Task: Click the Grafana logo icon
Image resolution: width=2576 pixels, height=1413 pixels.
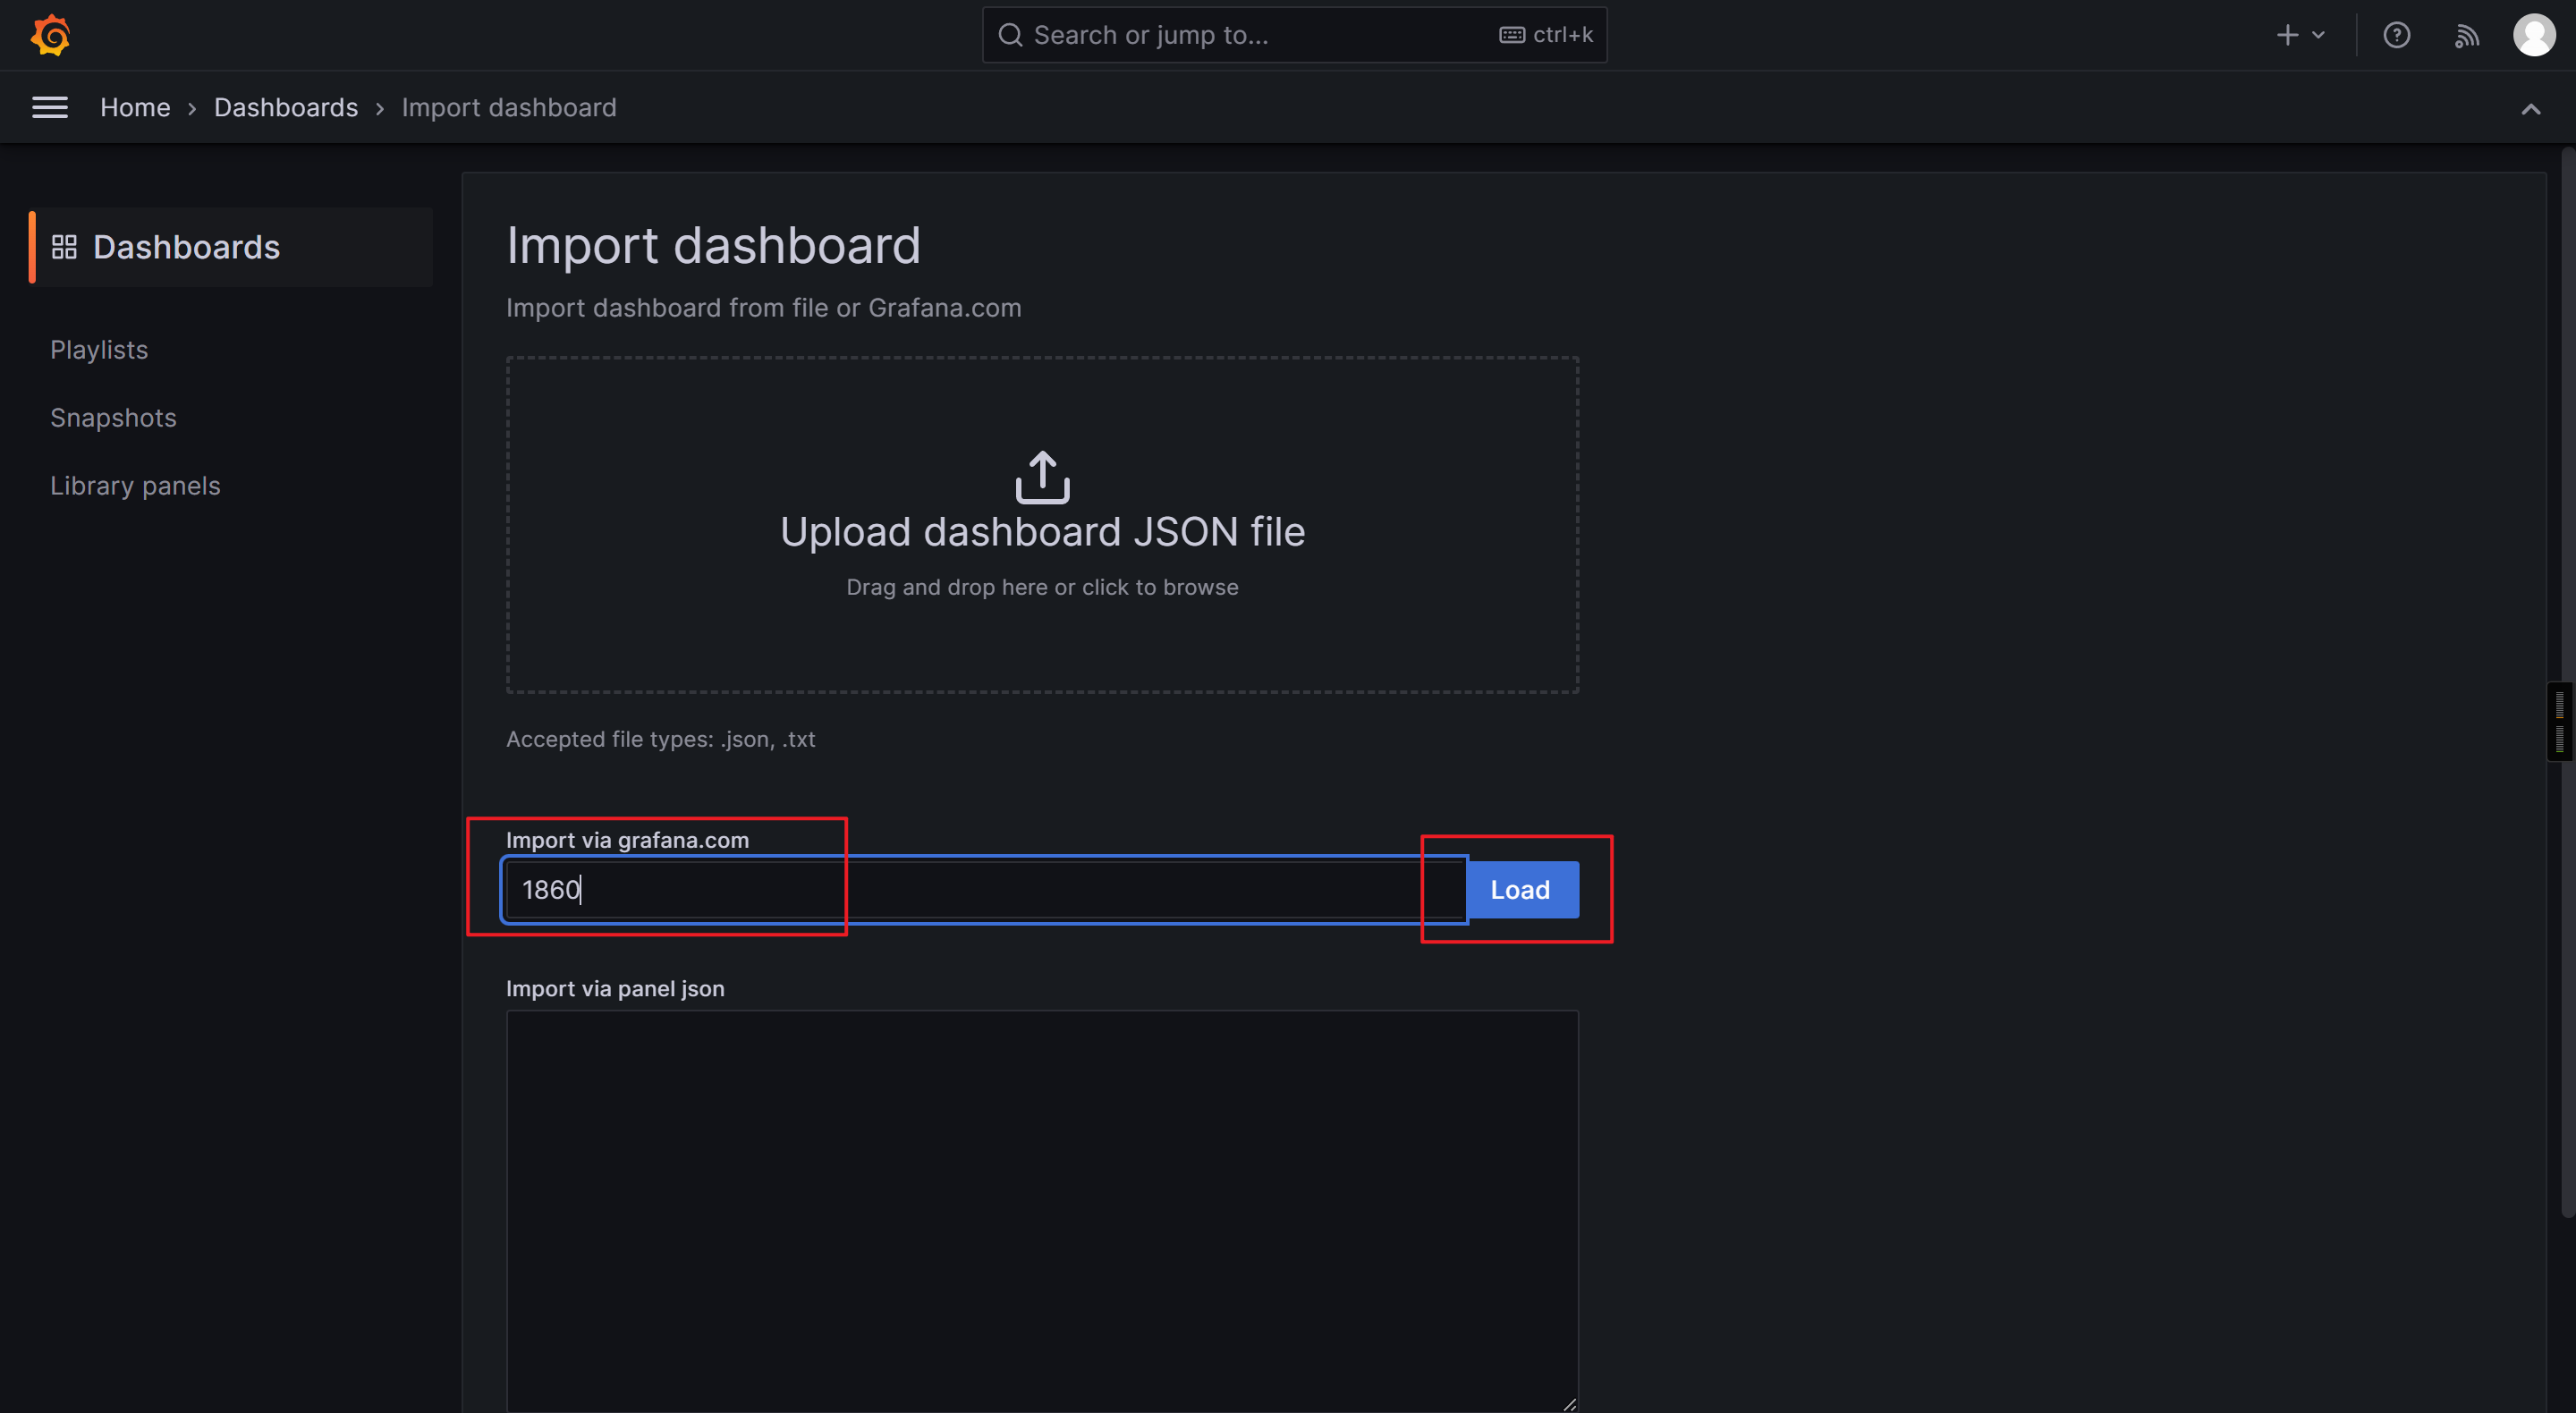Action: [x=50, y=36]
